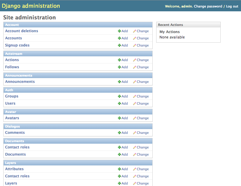Click the pencil Change icon for Accounts
Image resolution: width=241 pixels, height=186 pixels.
point(134,38)
